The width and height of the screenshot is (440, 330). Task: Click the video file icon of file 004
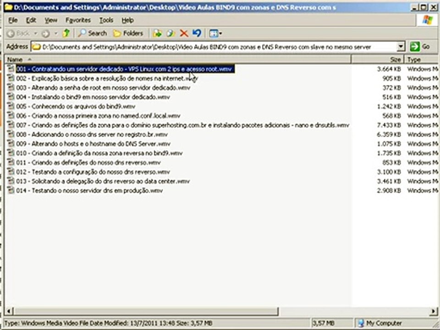pos(11,97)
